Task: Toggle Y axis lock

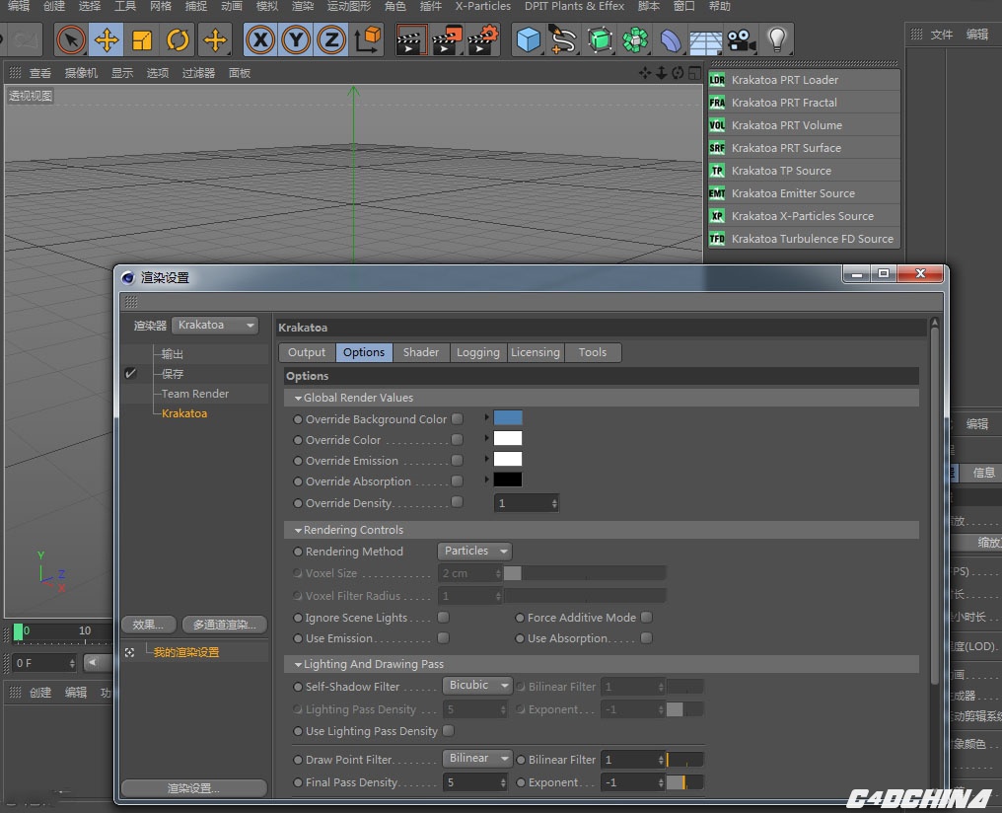Action: tap(296, 39)
